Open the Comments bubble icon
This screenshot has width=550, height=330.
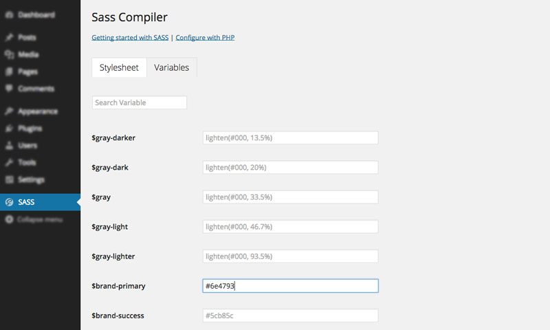click(x=10, y=89)
